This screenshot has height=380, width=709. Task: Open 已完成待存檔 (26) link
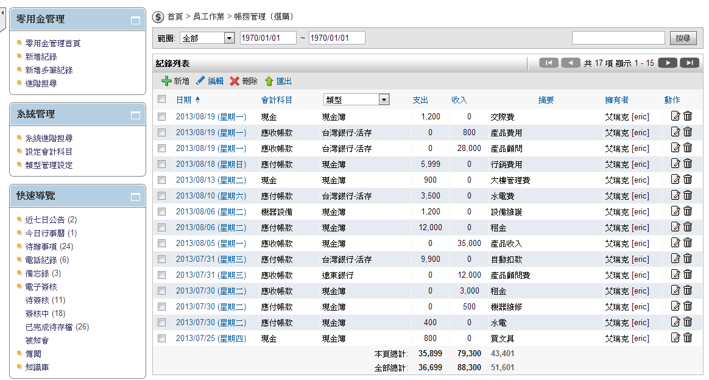coord(57,326)
